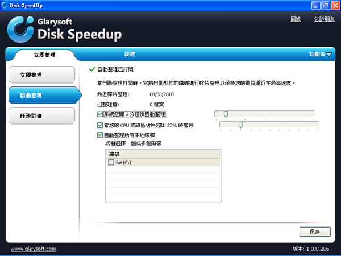
Task: Open the 功能表 dropdown menu
Action: coord(321,54)
